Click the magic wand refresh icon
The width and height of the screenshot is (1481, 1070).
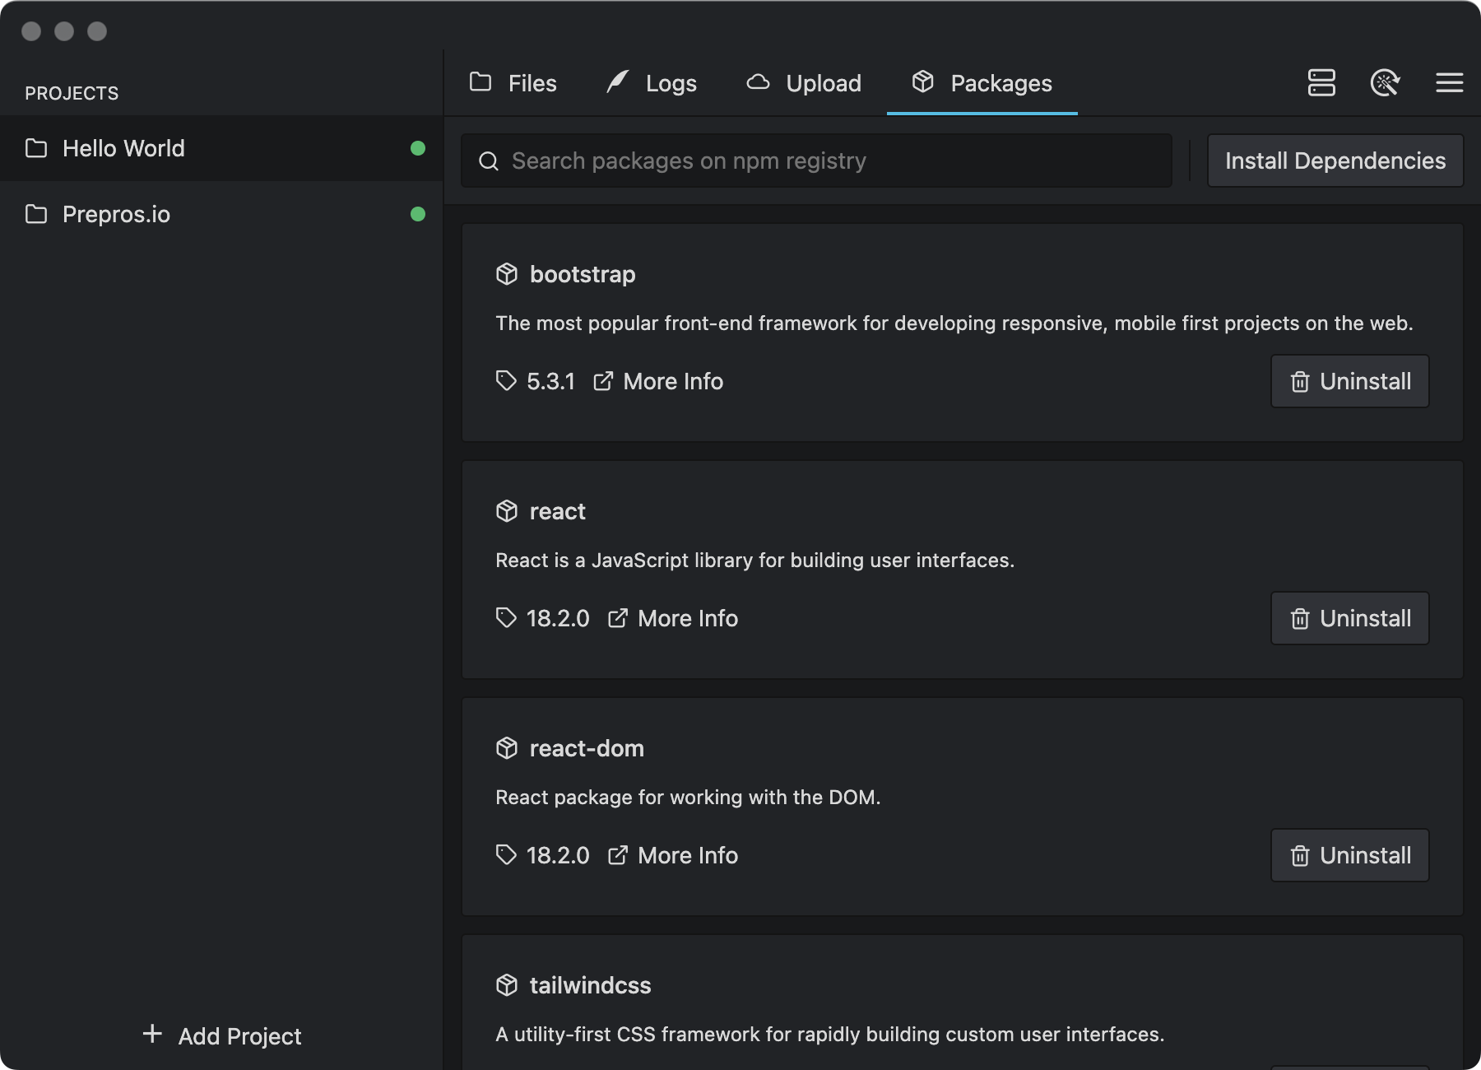coord(1386,83)
